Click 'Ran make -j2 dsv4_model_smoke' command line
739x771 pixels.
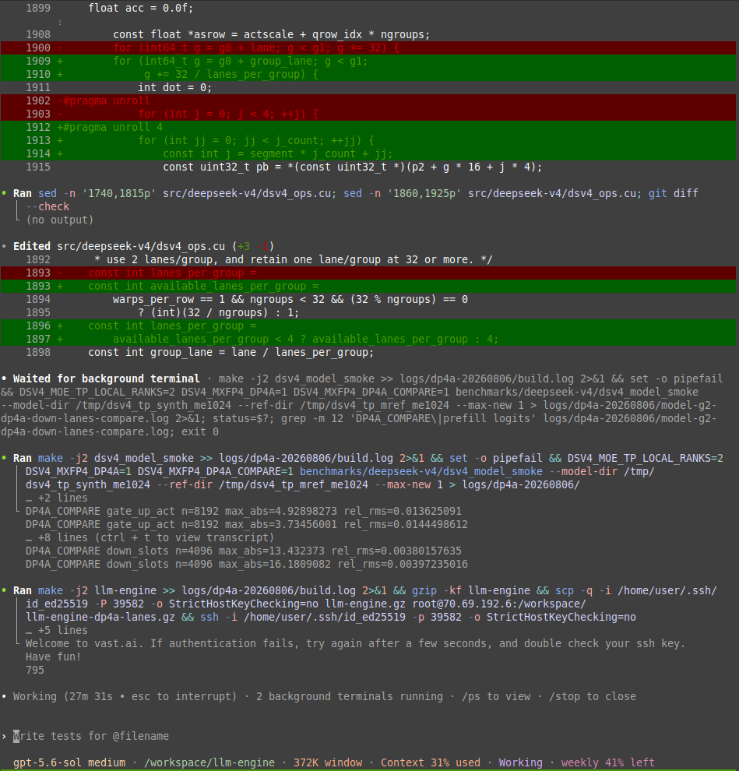368,458
